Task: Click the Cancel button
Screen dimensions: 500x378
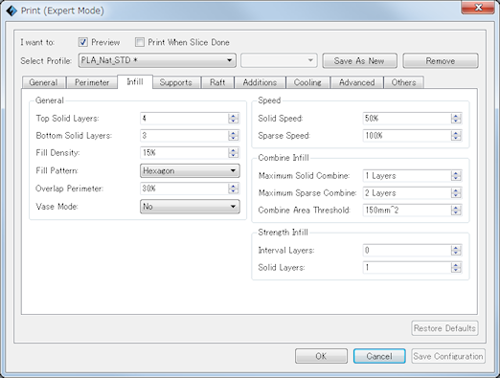Action: pos(379,356)
